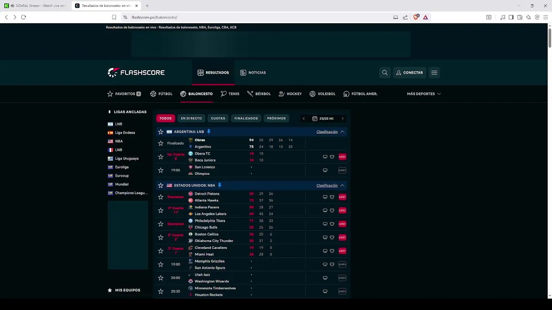The width and height of the screenshot is (552, 310).
Task: Star the Pacers vs Lakers match
Action: (161, 211)
